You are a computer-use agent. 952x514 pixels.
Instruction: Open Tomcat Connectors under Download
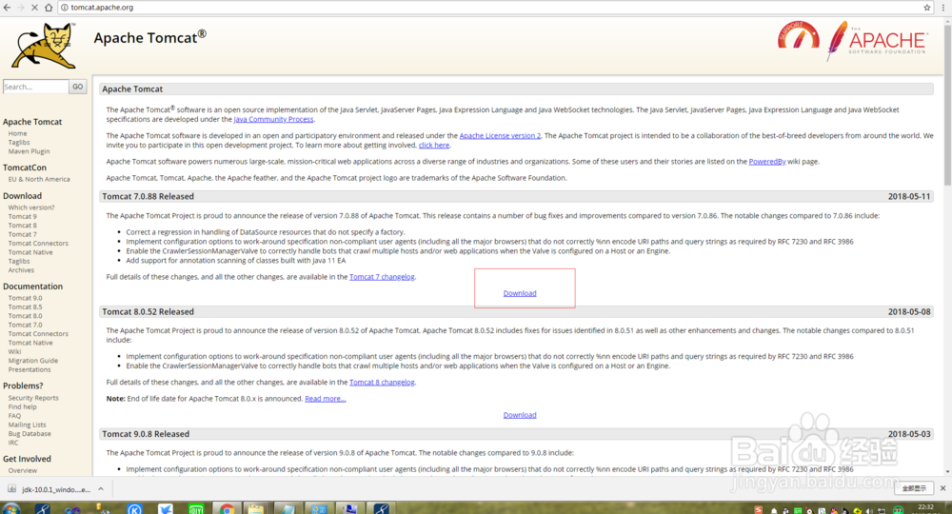tap(38, 244)
